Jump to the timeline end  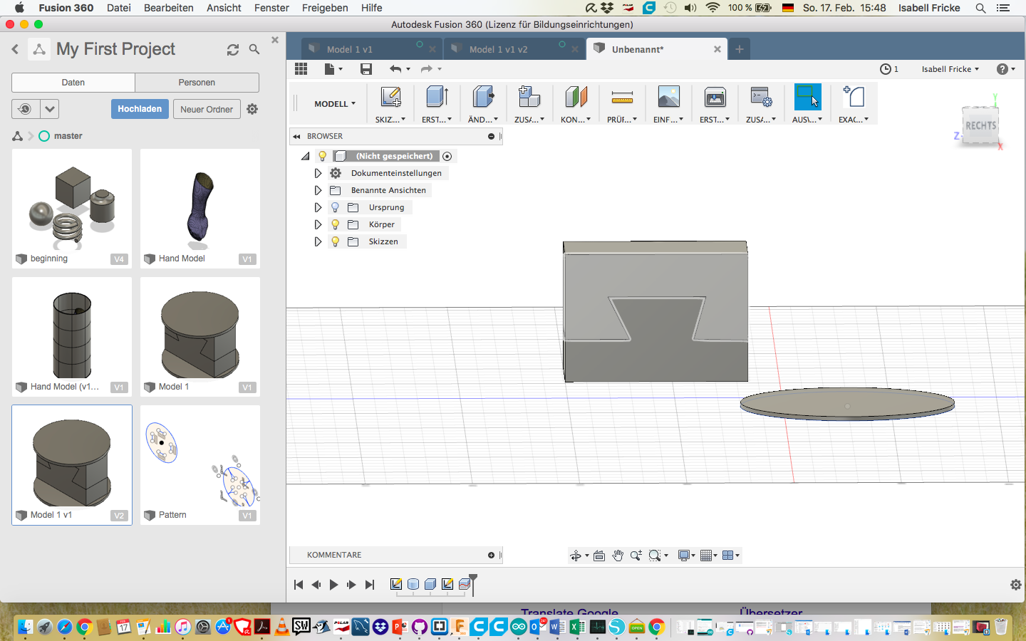point(369,585)
